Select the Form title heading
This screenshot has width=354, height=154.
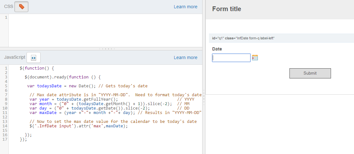(227, 9)
